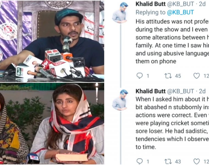209x165 pixels.
Task: Click @KB_BUT handle in first tweet header
Action: point(180,4)
